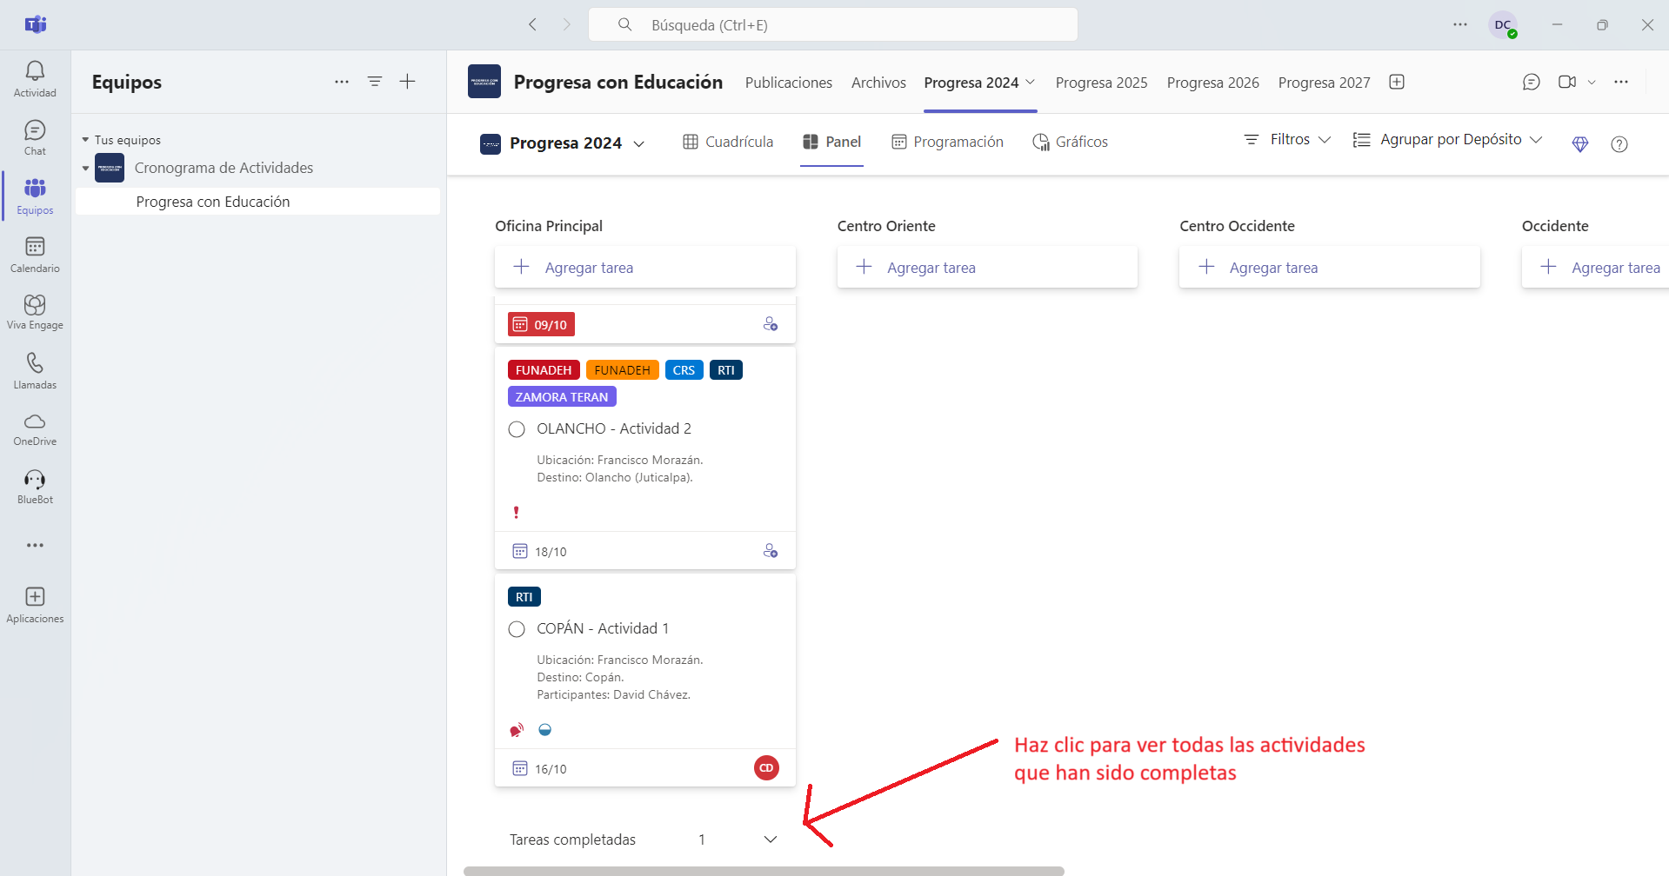This screenshot has height=876, width=1669.
Task: Mark OLANCHO - Actividad 2 complete
Action: pos(517,429)
